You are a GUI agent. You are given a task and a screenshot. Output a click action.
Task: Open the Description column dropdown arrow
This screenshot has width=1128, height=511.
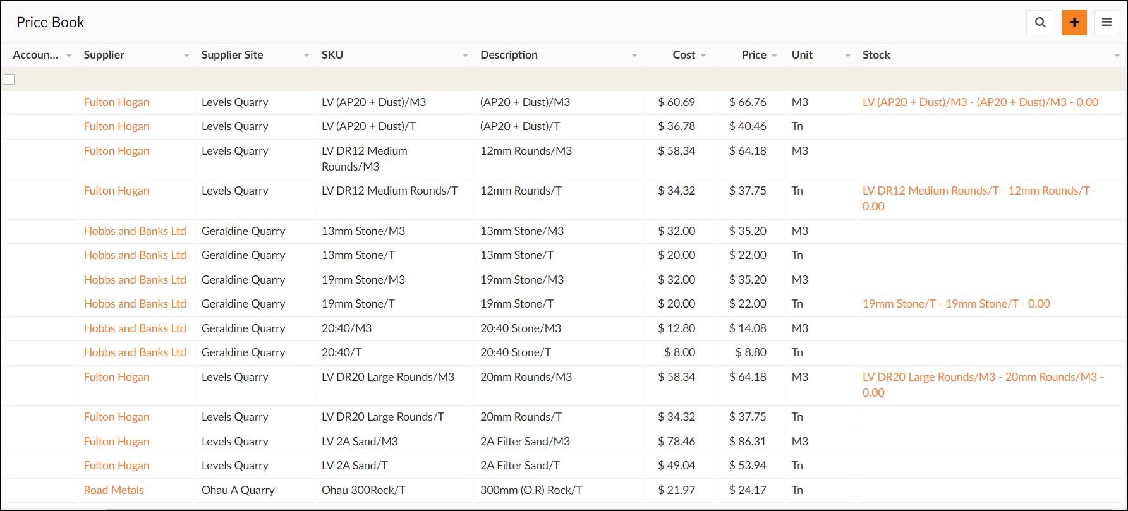pos(634,56)
